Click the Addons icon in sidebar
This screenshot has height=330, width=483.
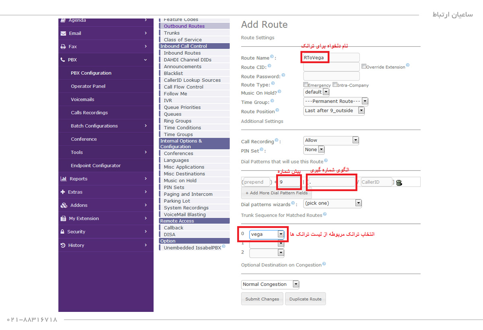point(64,205)
